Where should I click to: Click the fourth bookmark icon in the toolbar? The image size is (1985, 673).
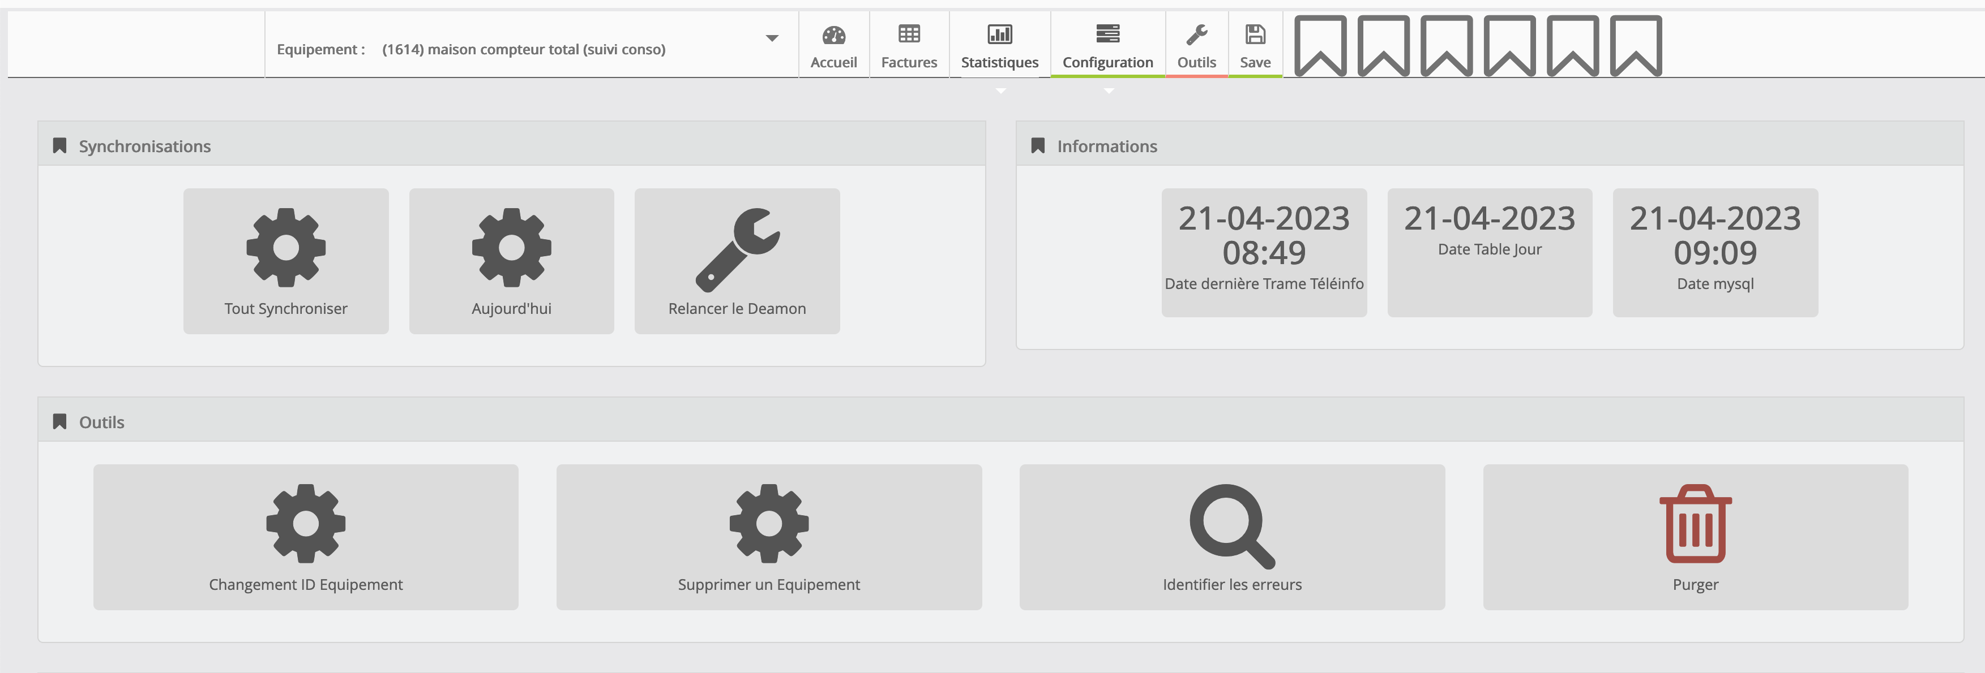tap(1509, 45)
